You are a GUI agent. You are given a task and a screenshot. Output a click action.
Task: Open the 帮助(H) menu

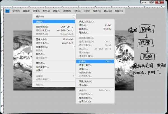pos(119,11)
